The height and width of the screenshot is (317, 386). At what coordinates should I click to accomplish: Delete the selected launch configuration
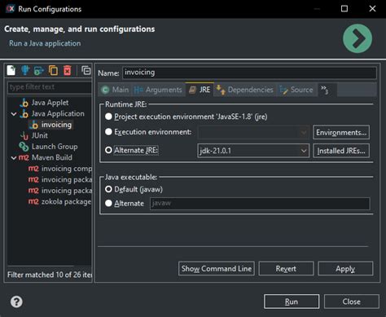click(68, 70)
